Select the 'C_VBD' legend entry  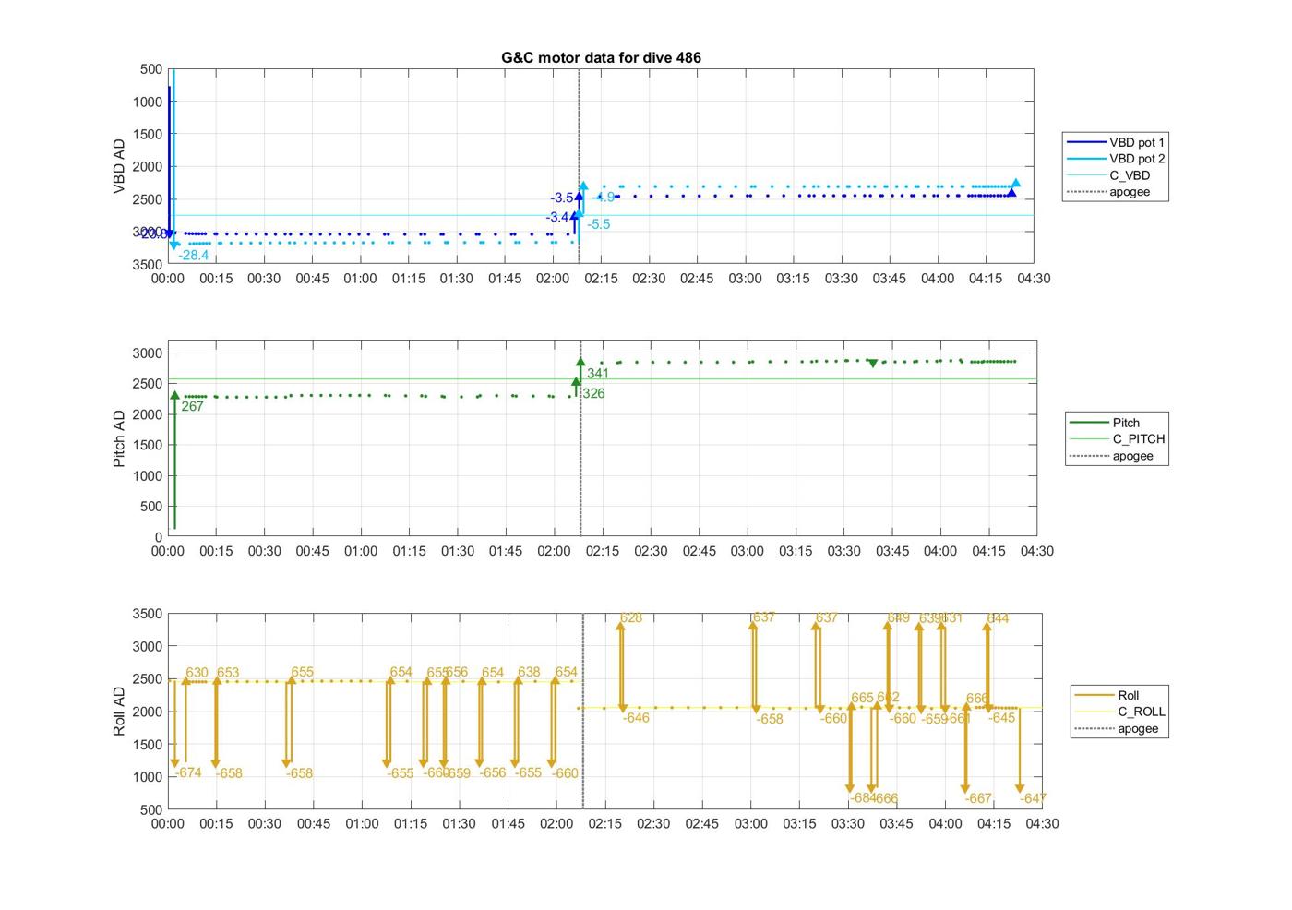(1116, 175)
